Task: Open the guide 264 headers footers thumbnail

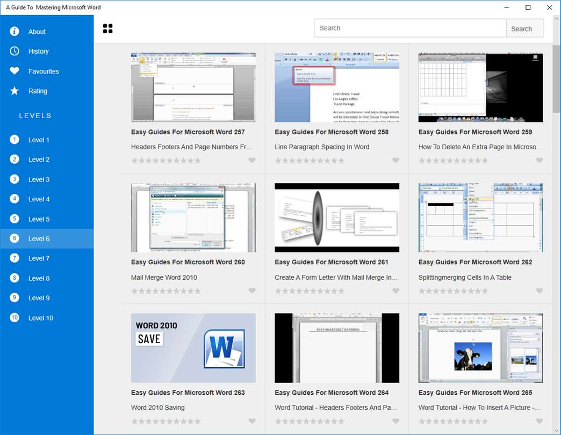Action: click(337, 348)
